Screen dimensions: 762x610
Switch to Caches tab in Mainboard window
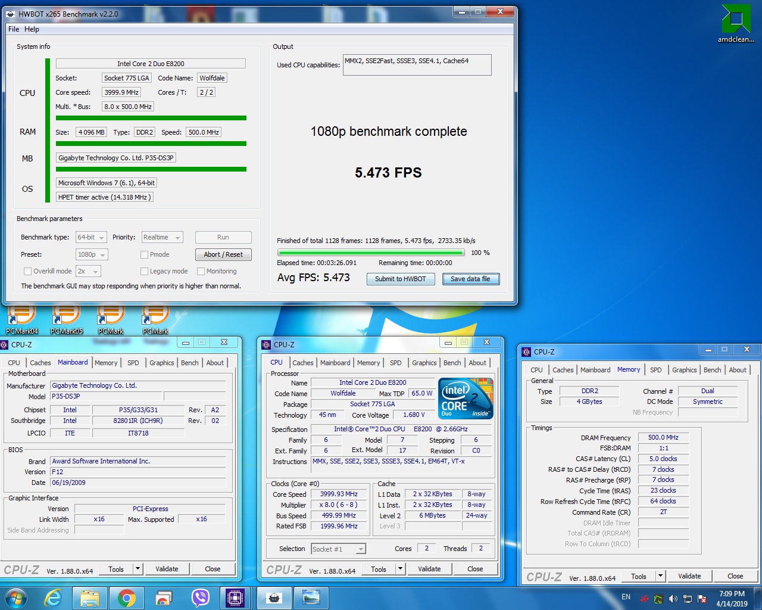(x=40, y=363)
